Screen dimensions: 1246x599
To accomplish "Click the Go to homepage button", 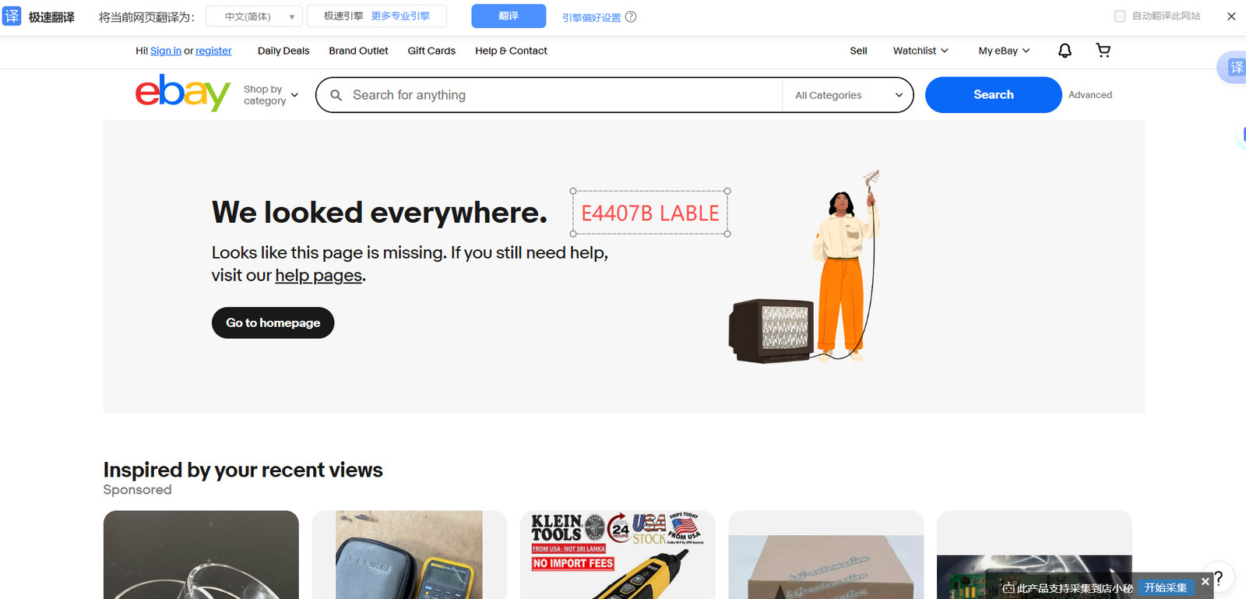I will [273, 322].
